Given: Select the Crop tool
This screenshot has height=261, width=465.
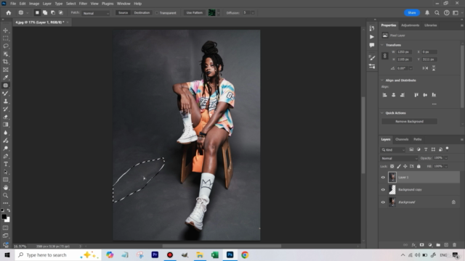Looking at the screenshot, I should coord(6,62).
